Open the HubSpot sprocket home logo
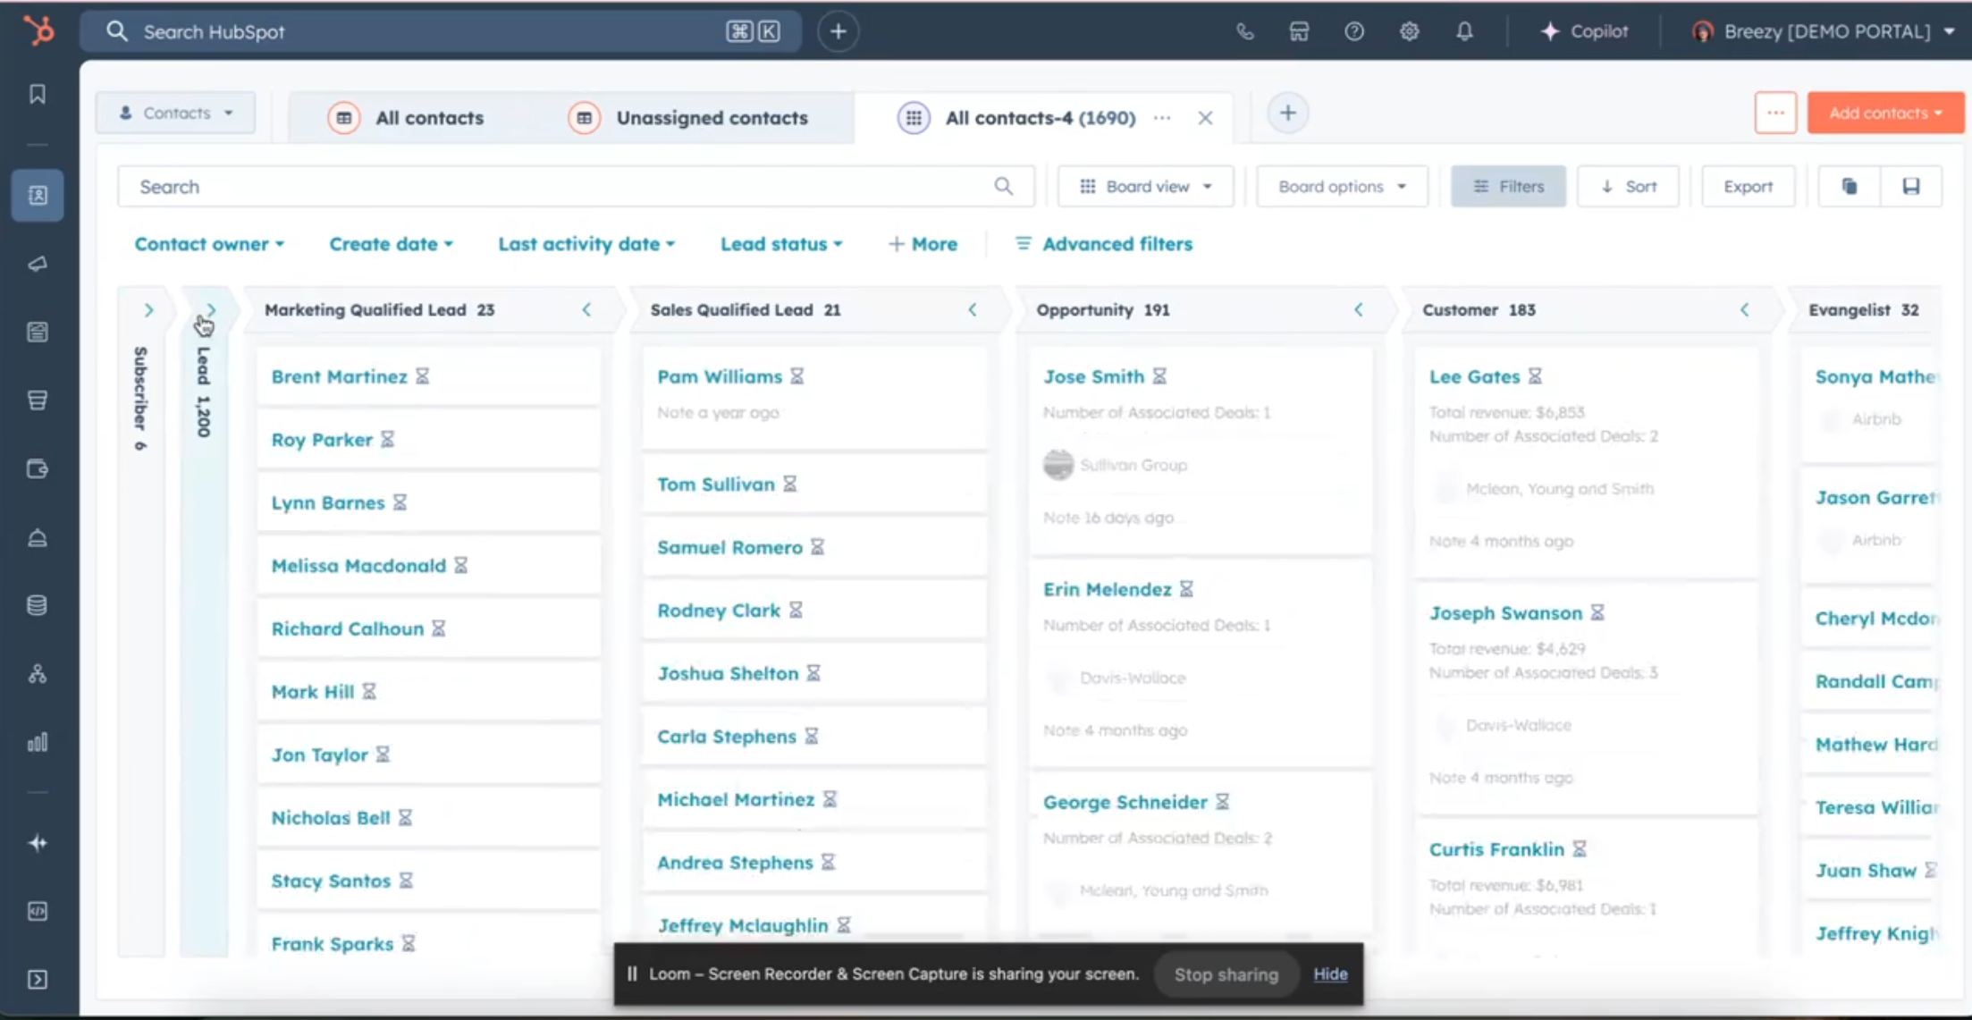Screen dimensions: 1972x1020 (38, 31)
